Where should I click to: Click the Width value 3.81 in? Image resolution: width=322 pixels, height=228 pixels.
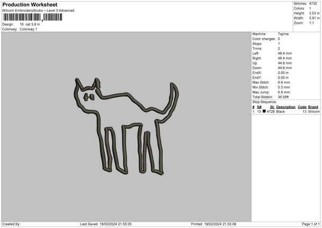pos(314,18)
